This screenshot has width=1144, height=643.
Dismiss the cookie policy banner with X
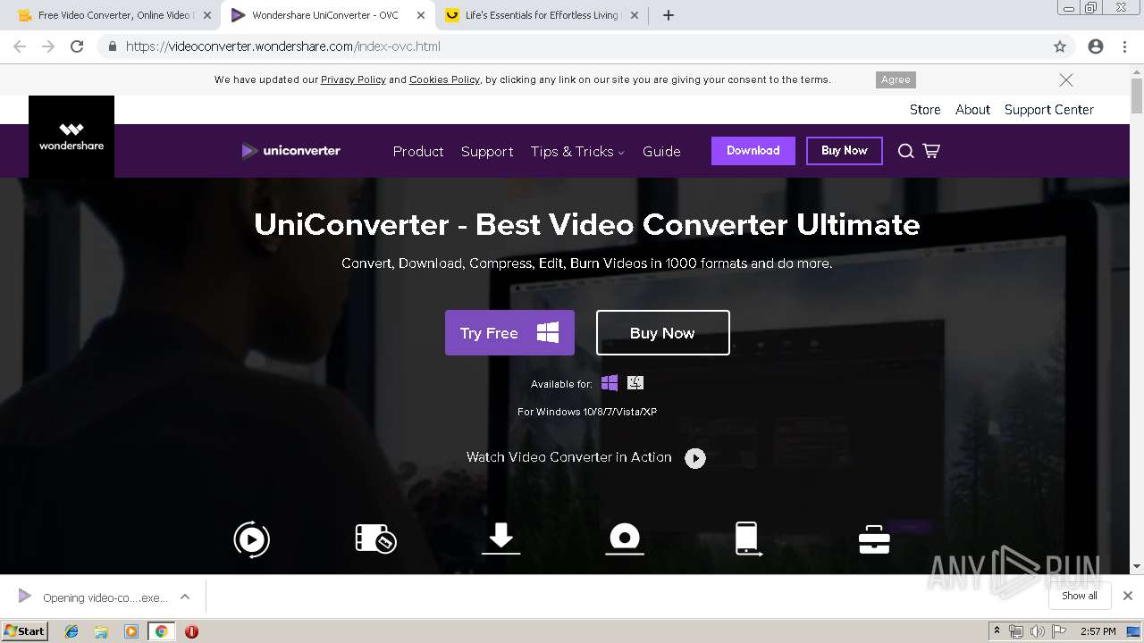click(x=1066, y=79)
